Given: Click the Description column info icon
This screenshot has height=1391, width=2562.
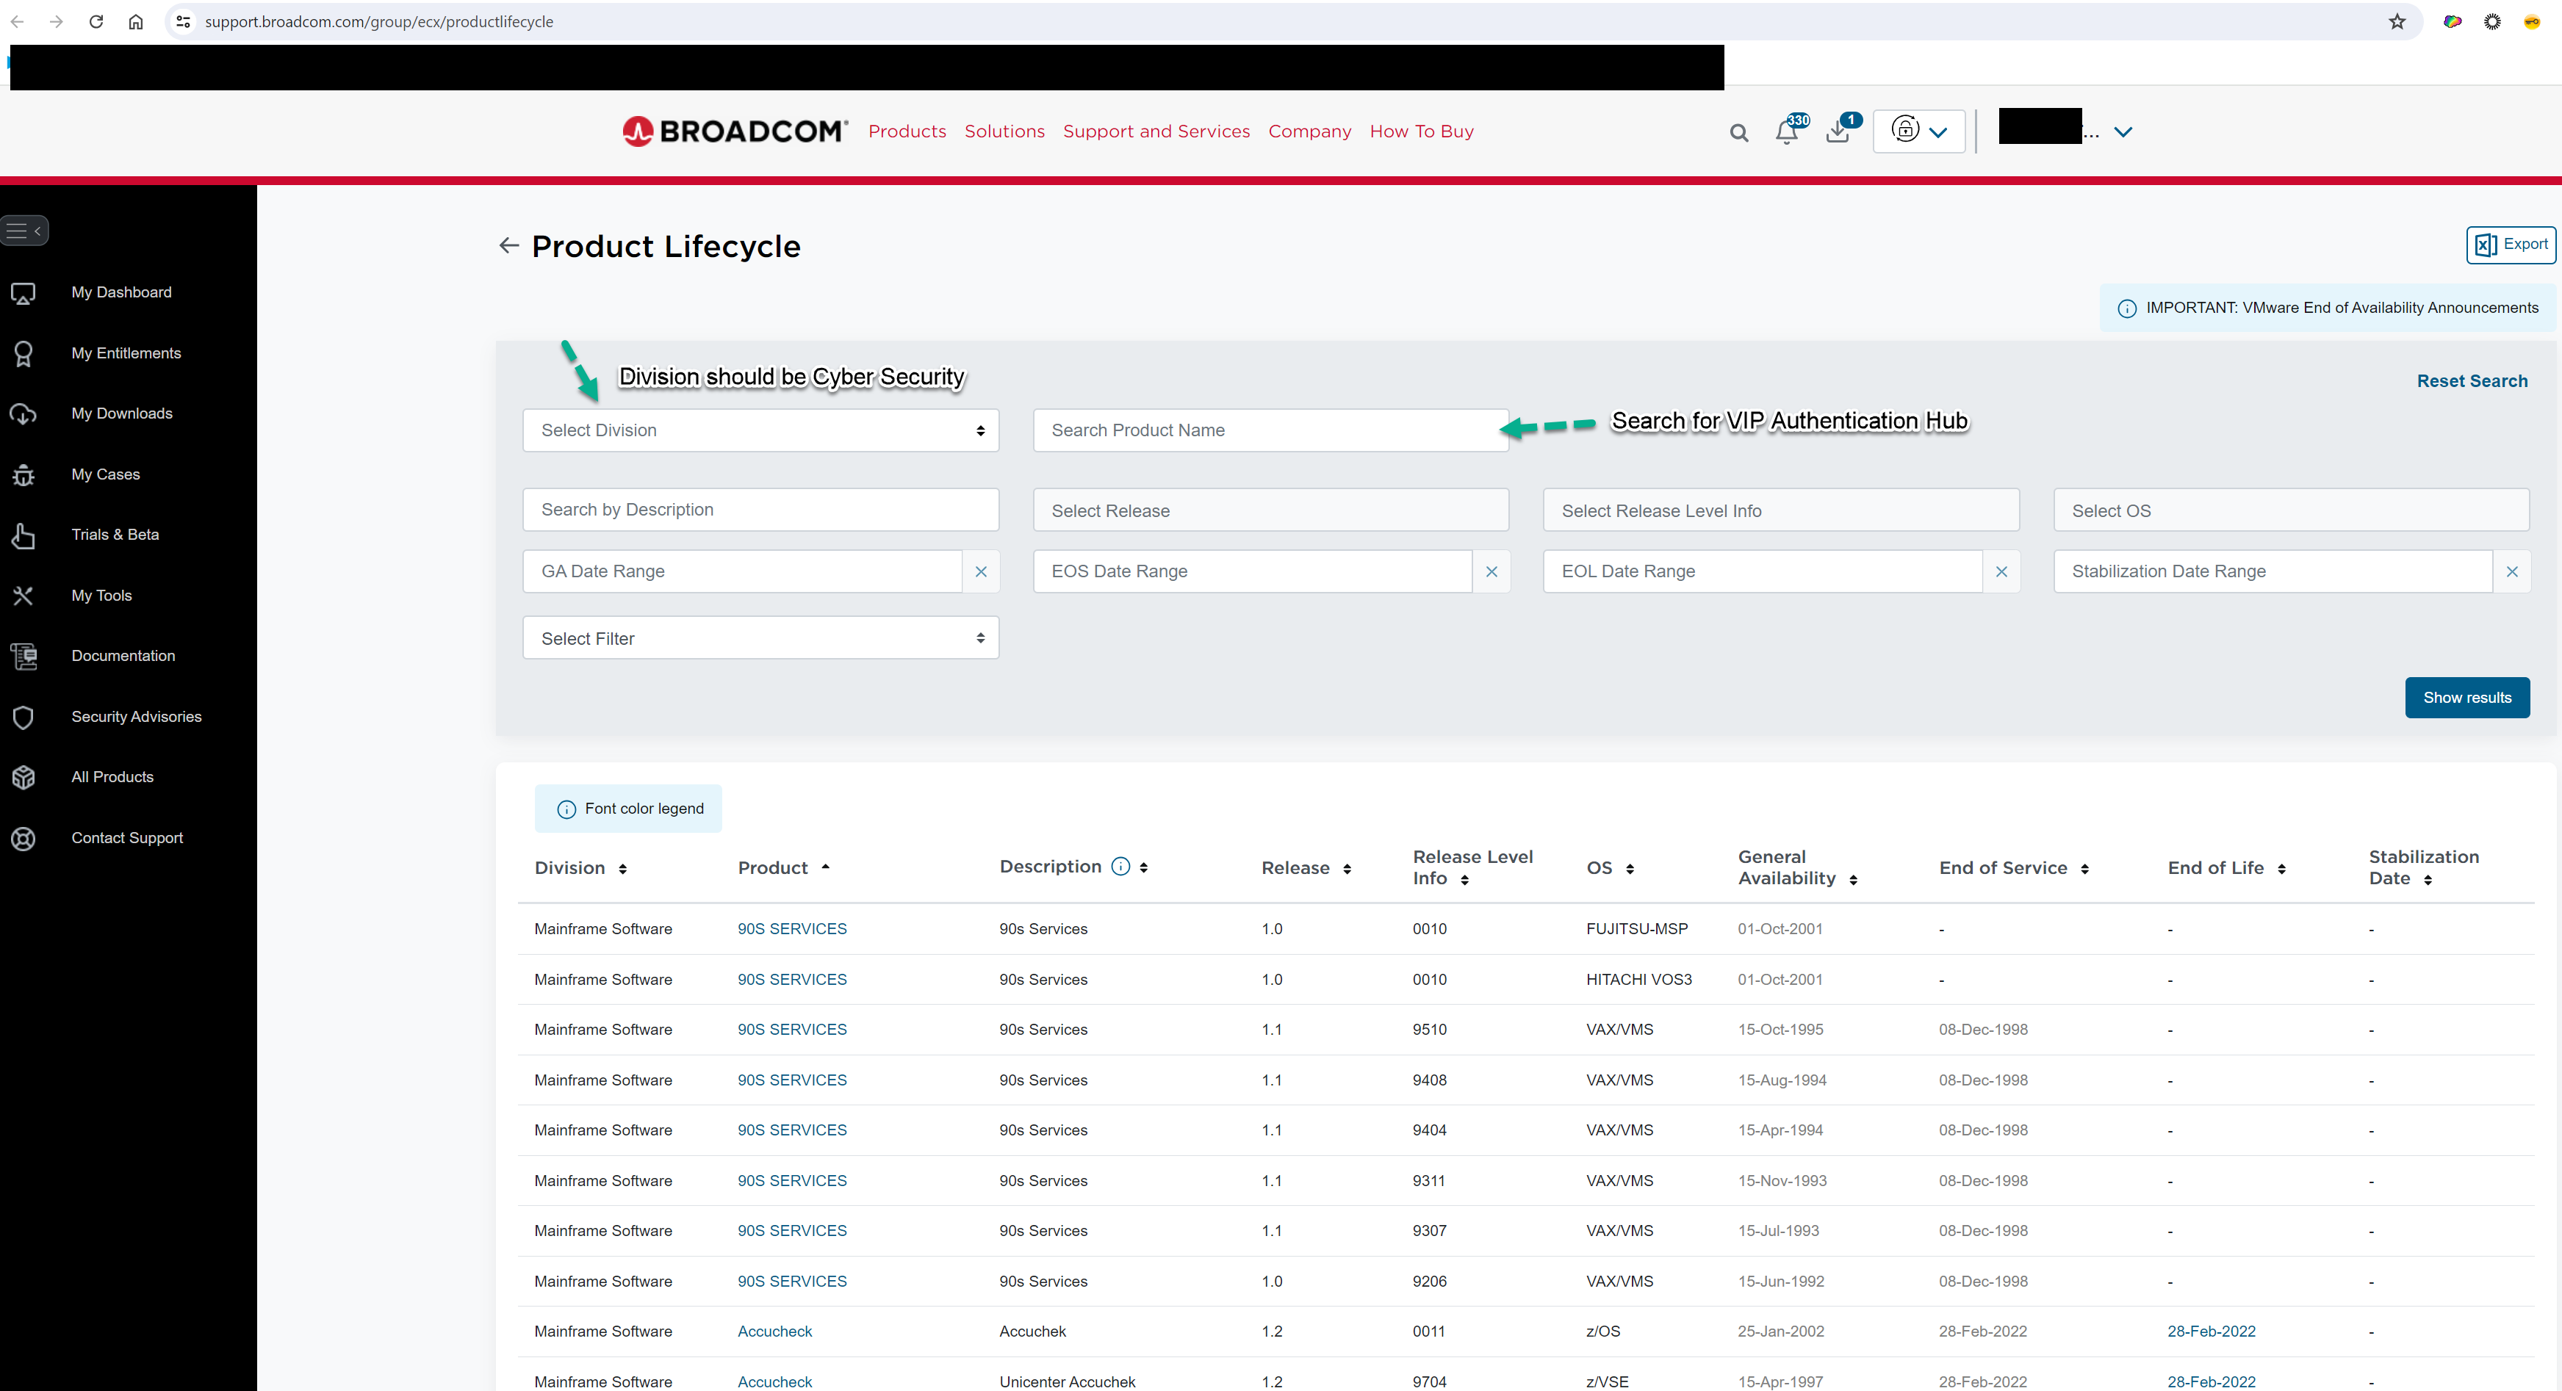Looking at the screenshot, I should [x=1120, y=866].
